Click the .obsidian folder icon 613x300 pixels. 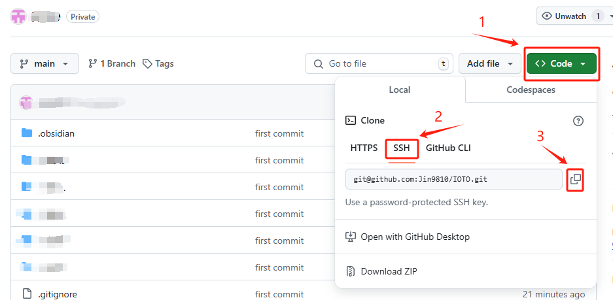coord(27,133)
